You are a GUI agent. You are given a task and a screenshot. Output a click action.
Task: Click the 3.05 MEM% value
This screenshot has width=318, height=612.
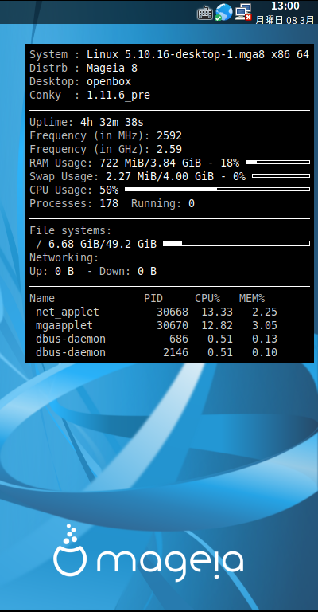point(265,325)
